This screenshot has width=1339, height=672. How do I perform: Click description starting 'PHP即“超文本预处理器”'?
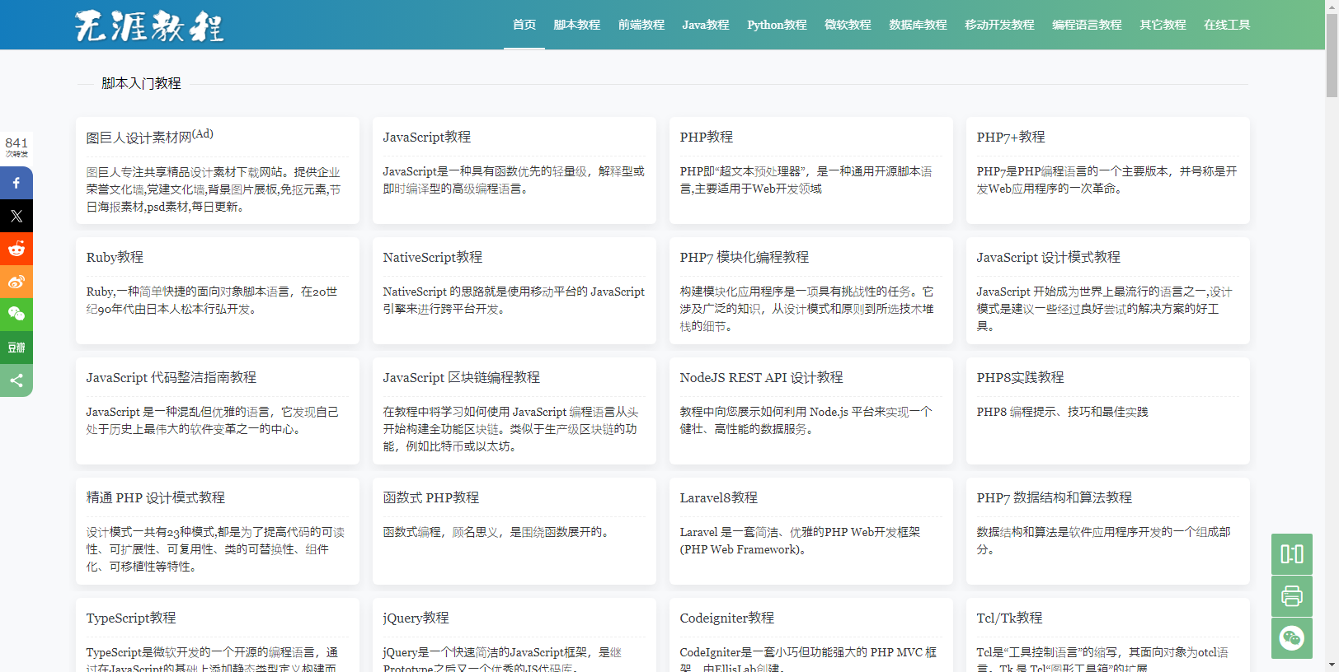806,180
